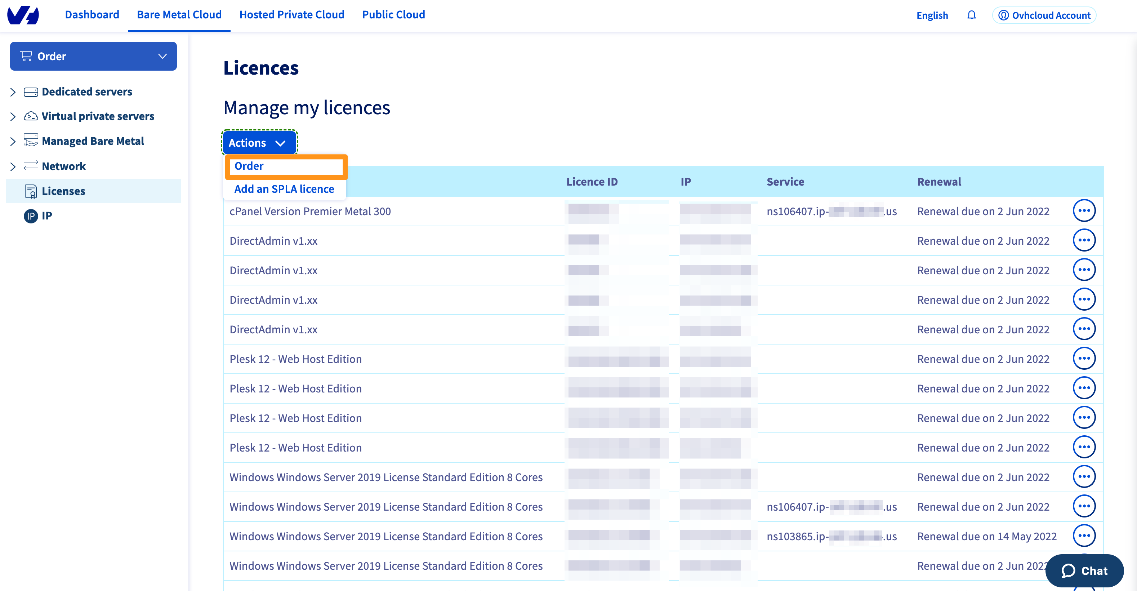The width and height of the screenshot is (1137, 591).
Task: Click 'Renewal due on 14 May 2022'
Action: pos(986,537)
